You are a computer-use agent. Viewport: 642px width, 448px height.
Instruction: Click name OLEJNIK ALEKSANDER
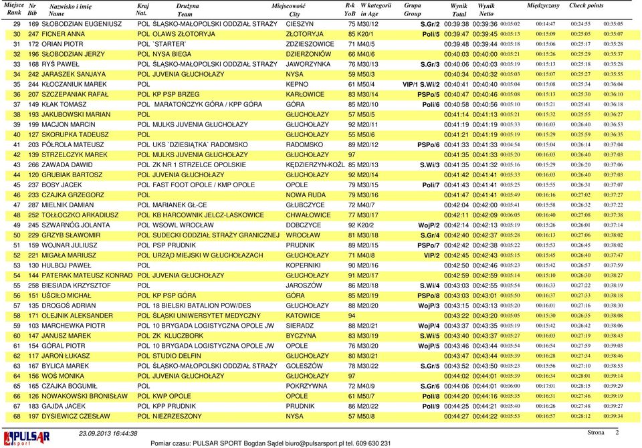(x=77, y=316)
